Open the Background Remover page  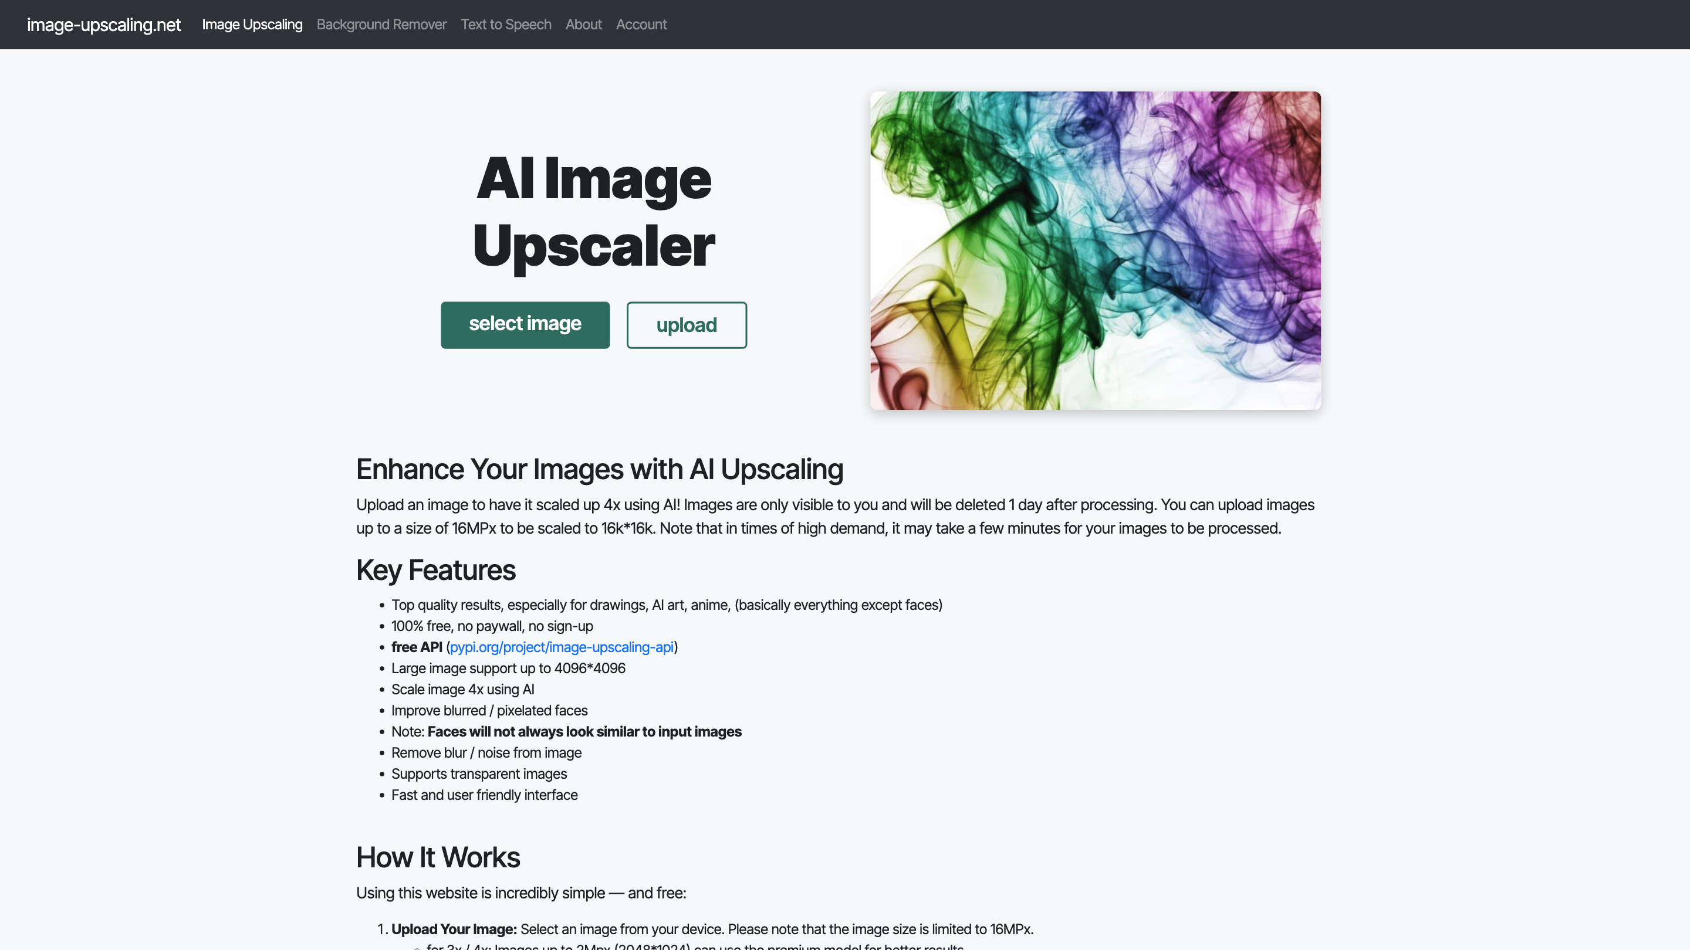(x=381, y=24)
